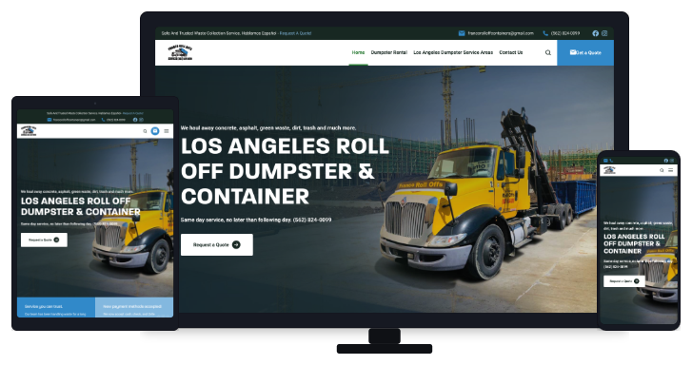This screenshot has height=365, width=692.
Task: Open the hamburger menu on the phone mockup
Action: 670,170
